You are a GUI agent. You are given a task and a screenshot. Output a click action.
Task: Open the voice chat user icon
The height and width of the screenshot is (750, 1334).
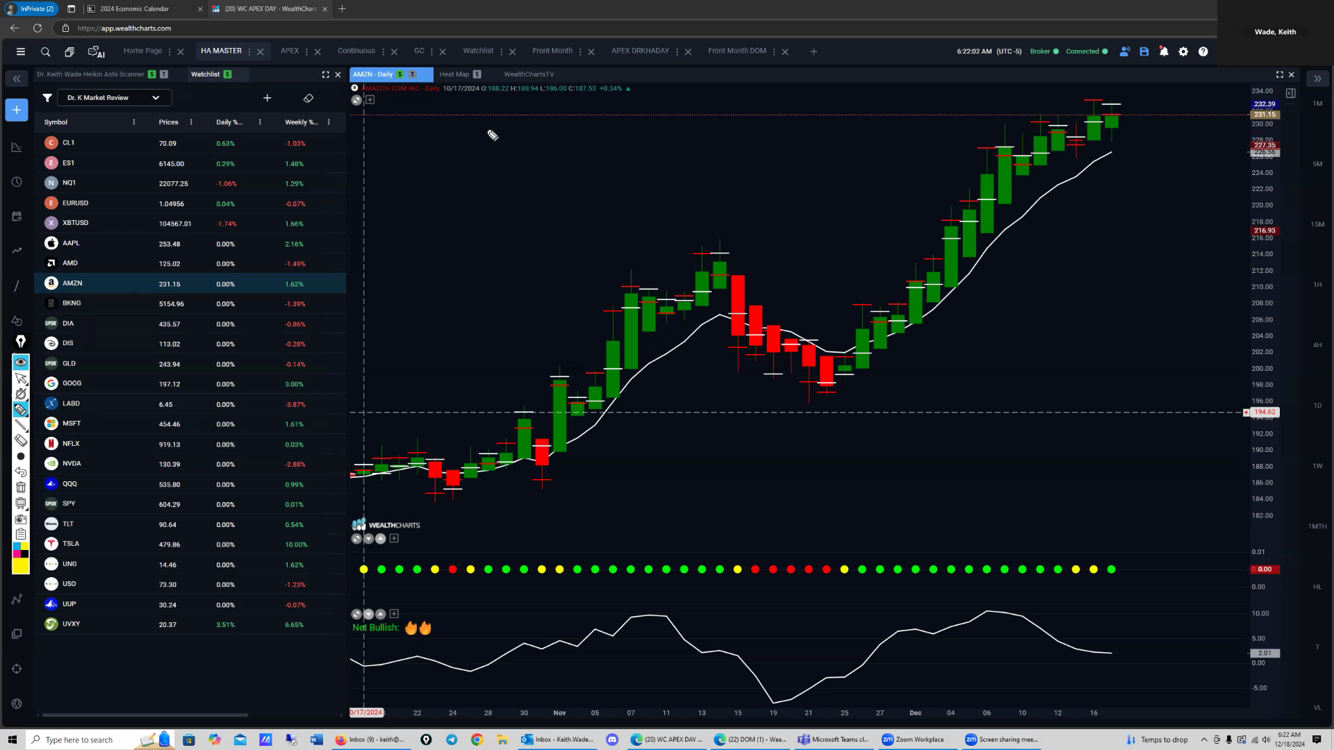[x=1124, y=51]
